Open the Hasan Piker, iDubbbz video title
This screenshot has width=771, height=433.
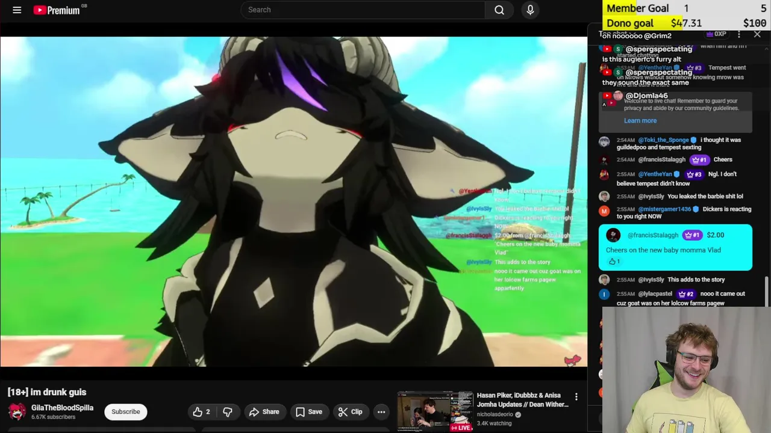pos(522,400)
